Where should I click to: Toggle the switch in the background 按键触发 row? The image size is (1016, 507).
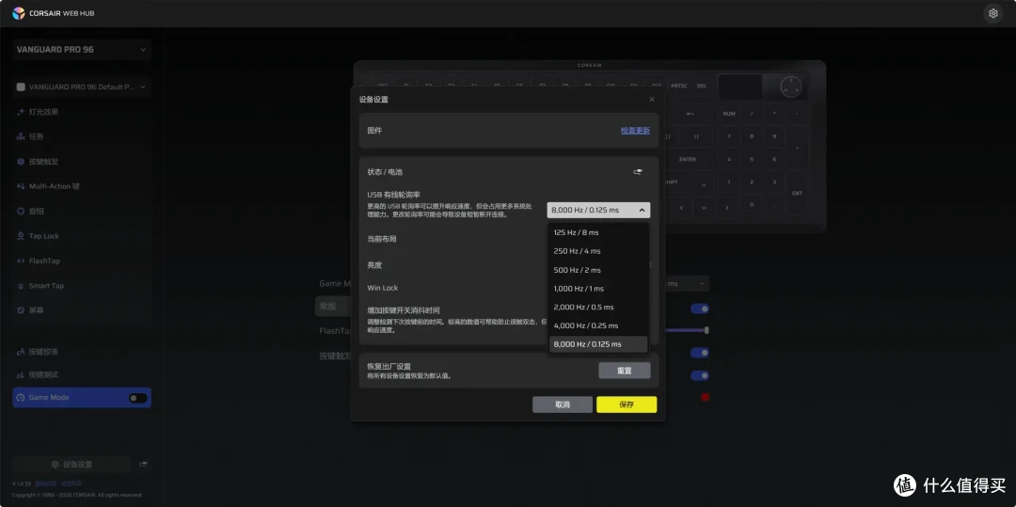(700, 353)
